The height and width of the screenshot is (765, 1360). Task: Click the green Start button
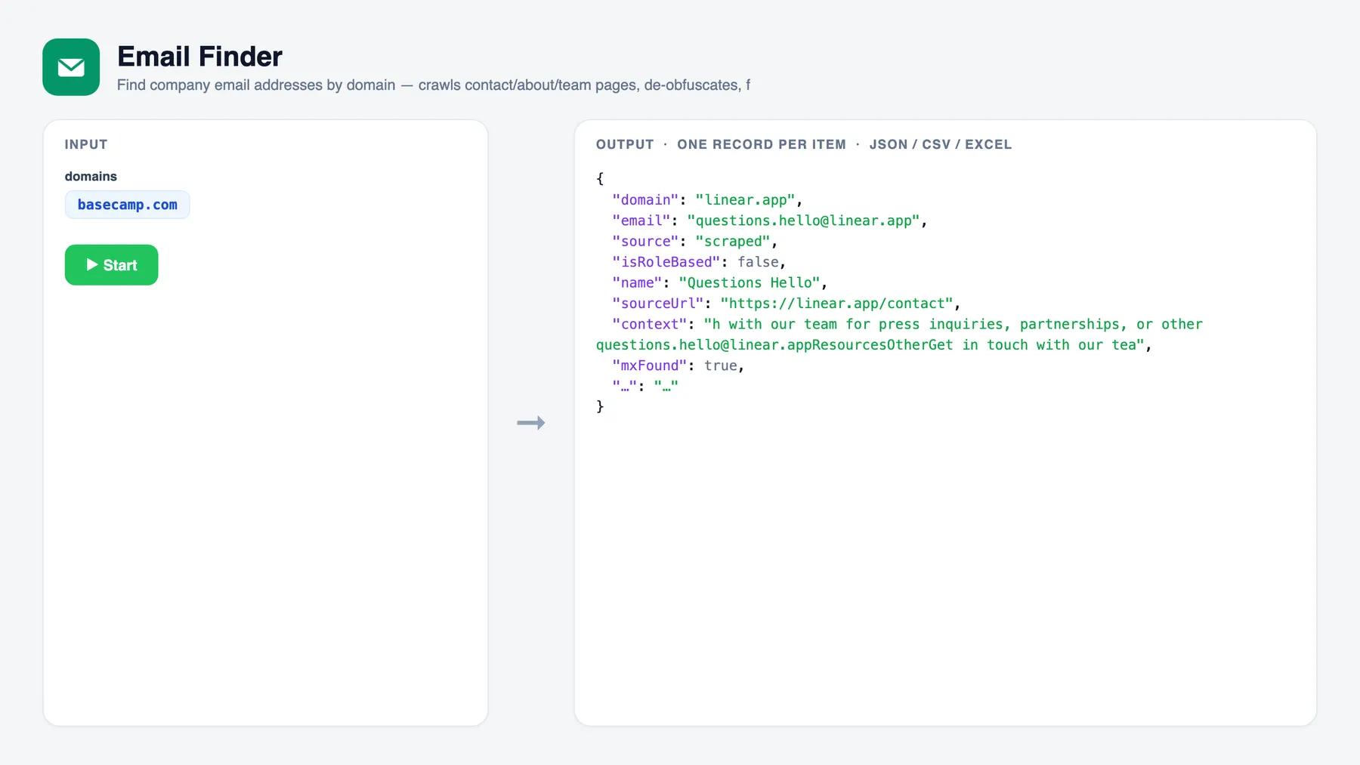[x=111, y=265]
